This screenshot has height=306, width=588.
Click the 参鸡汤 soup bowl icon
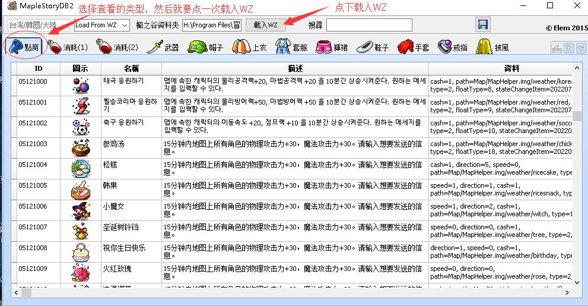[x=81, y=147]
